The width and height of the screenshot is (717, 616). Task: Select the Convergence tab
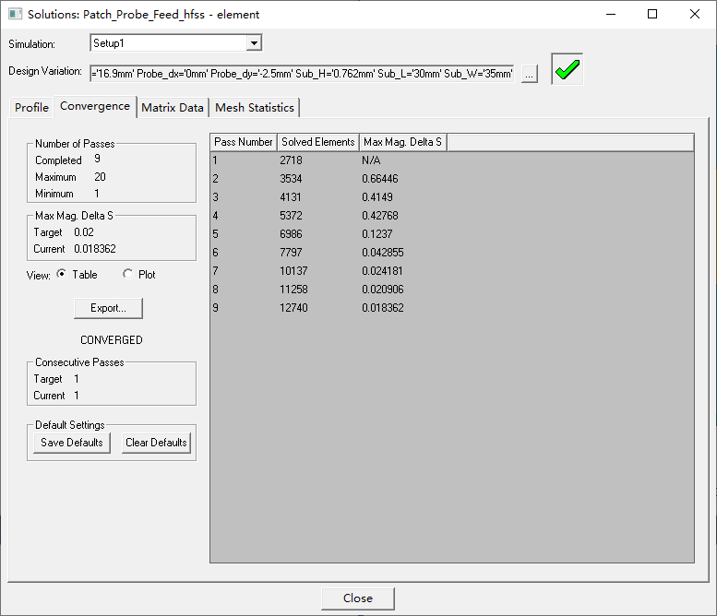click(x=95, y=106)
